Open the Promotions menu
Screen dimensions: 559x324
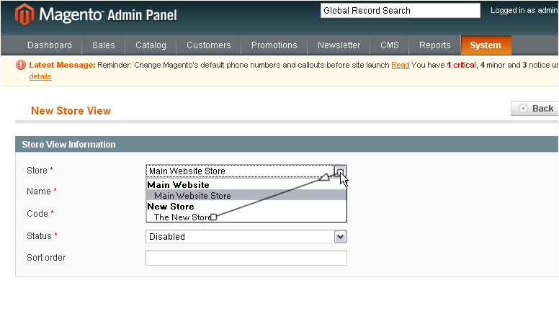click(x=274, y=45)
